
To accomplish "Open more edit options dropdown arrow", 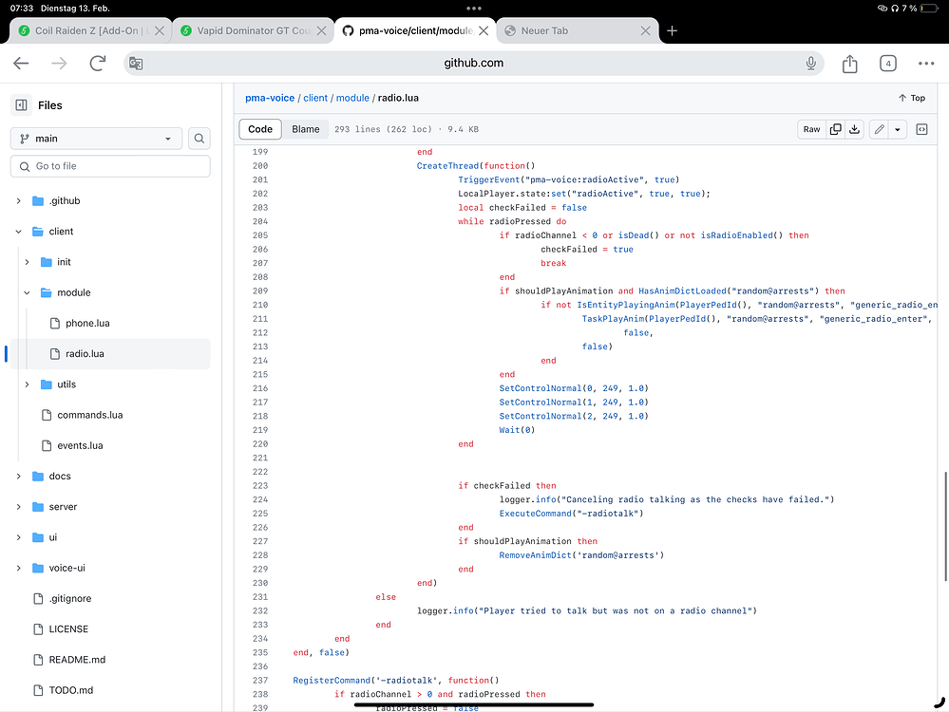I will [x=897, y=129].
